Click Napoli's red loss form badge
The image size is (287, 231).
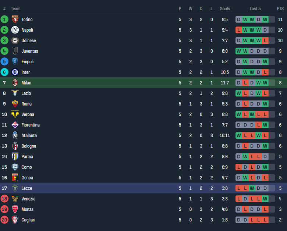pos(239,30)
